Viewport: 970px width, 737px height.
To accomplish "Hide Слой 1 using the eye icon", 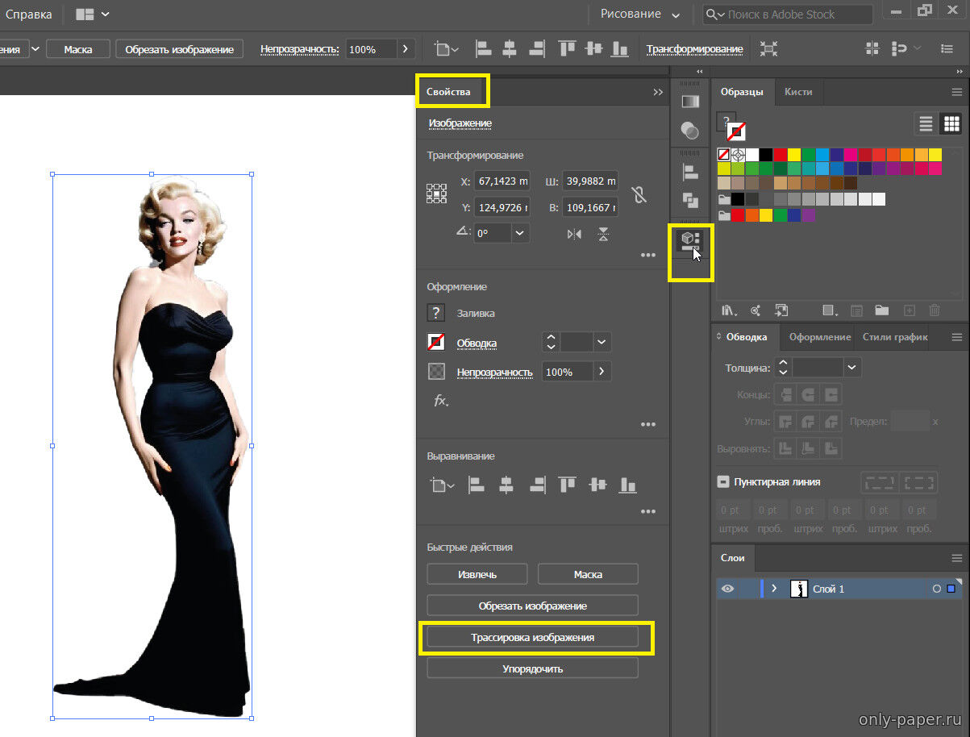I will [x=727, y=589].
